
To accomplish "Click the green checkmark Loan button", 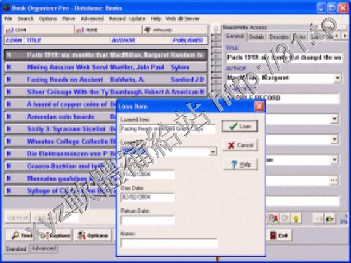I will [240, 127].
